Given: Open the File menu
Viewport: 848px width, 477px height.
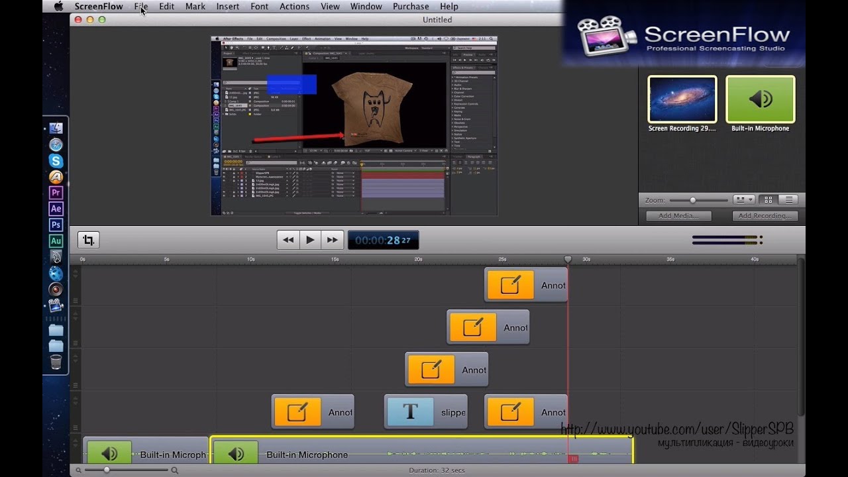Looking at the screenshot, I should [x=141, y=7].
